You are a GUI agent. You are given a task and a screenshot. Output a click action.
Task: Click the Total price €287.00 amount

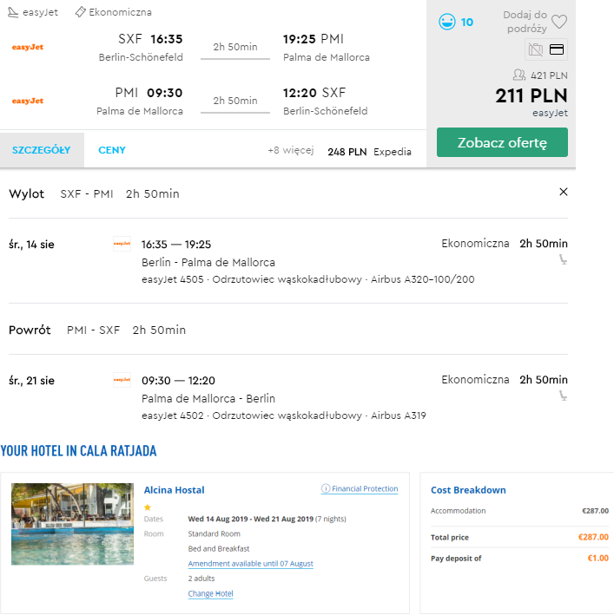click(x=593, y=537)
